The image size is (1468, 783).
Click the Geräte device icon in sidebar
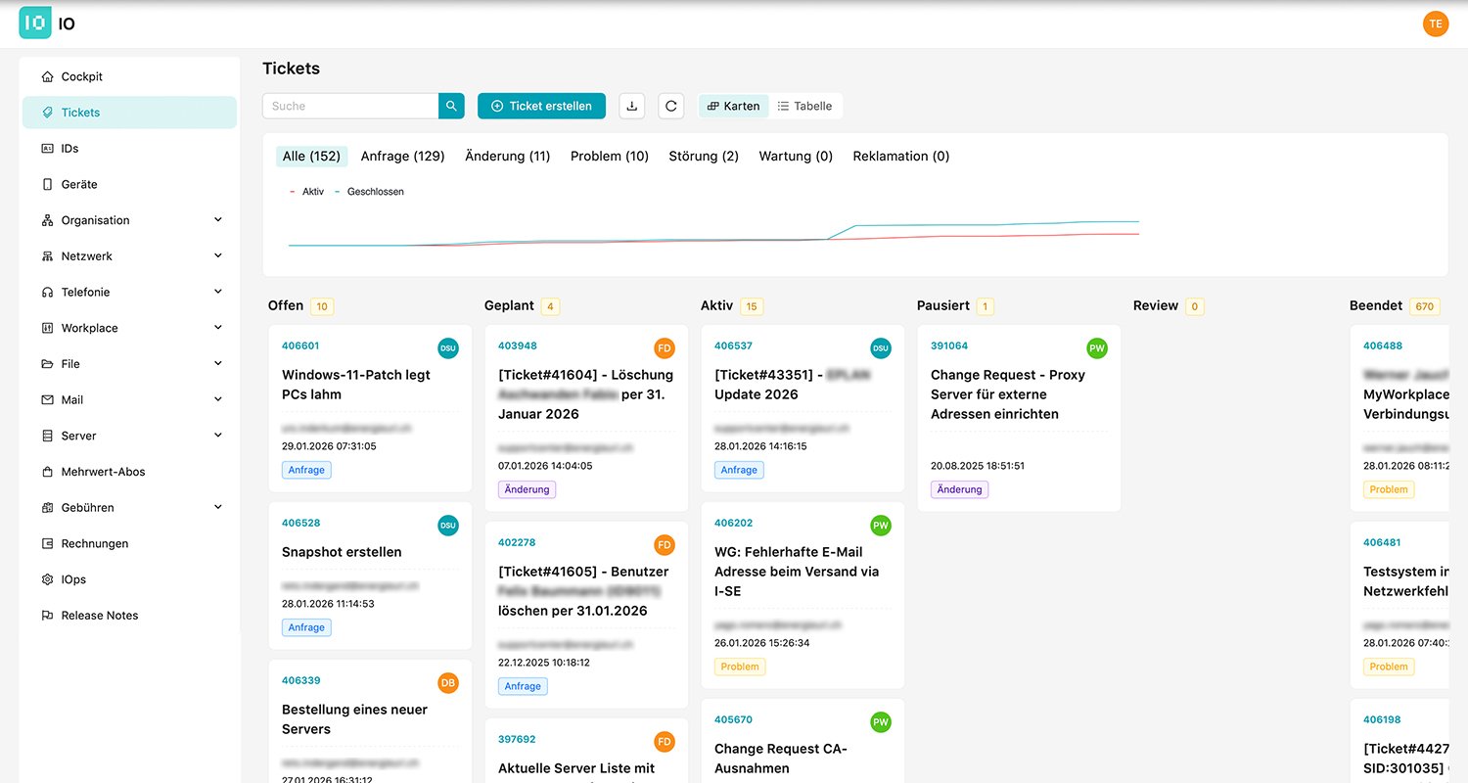point(47,184)
